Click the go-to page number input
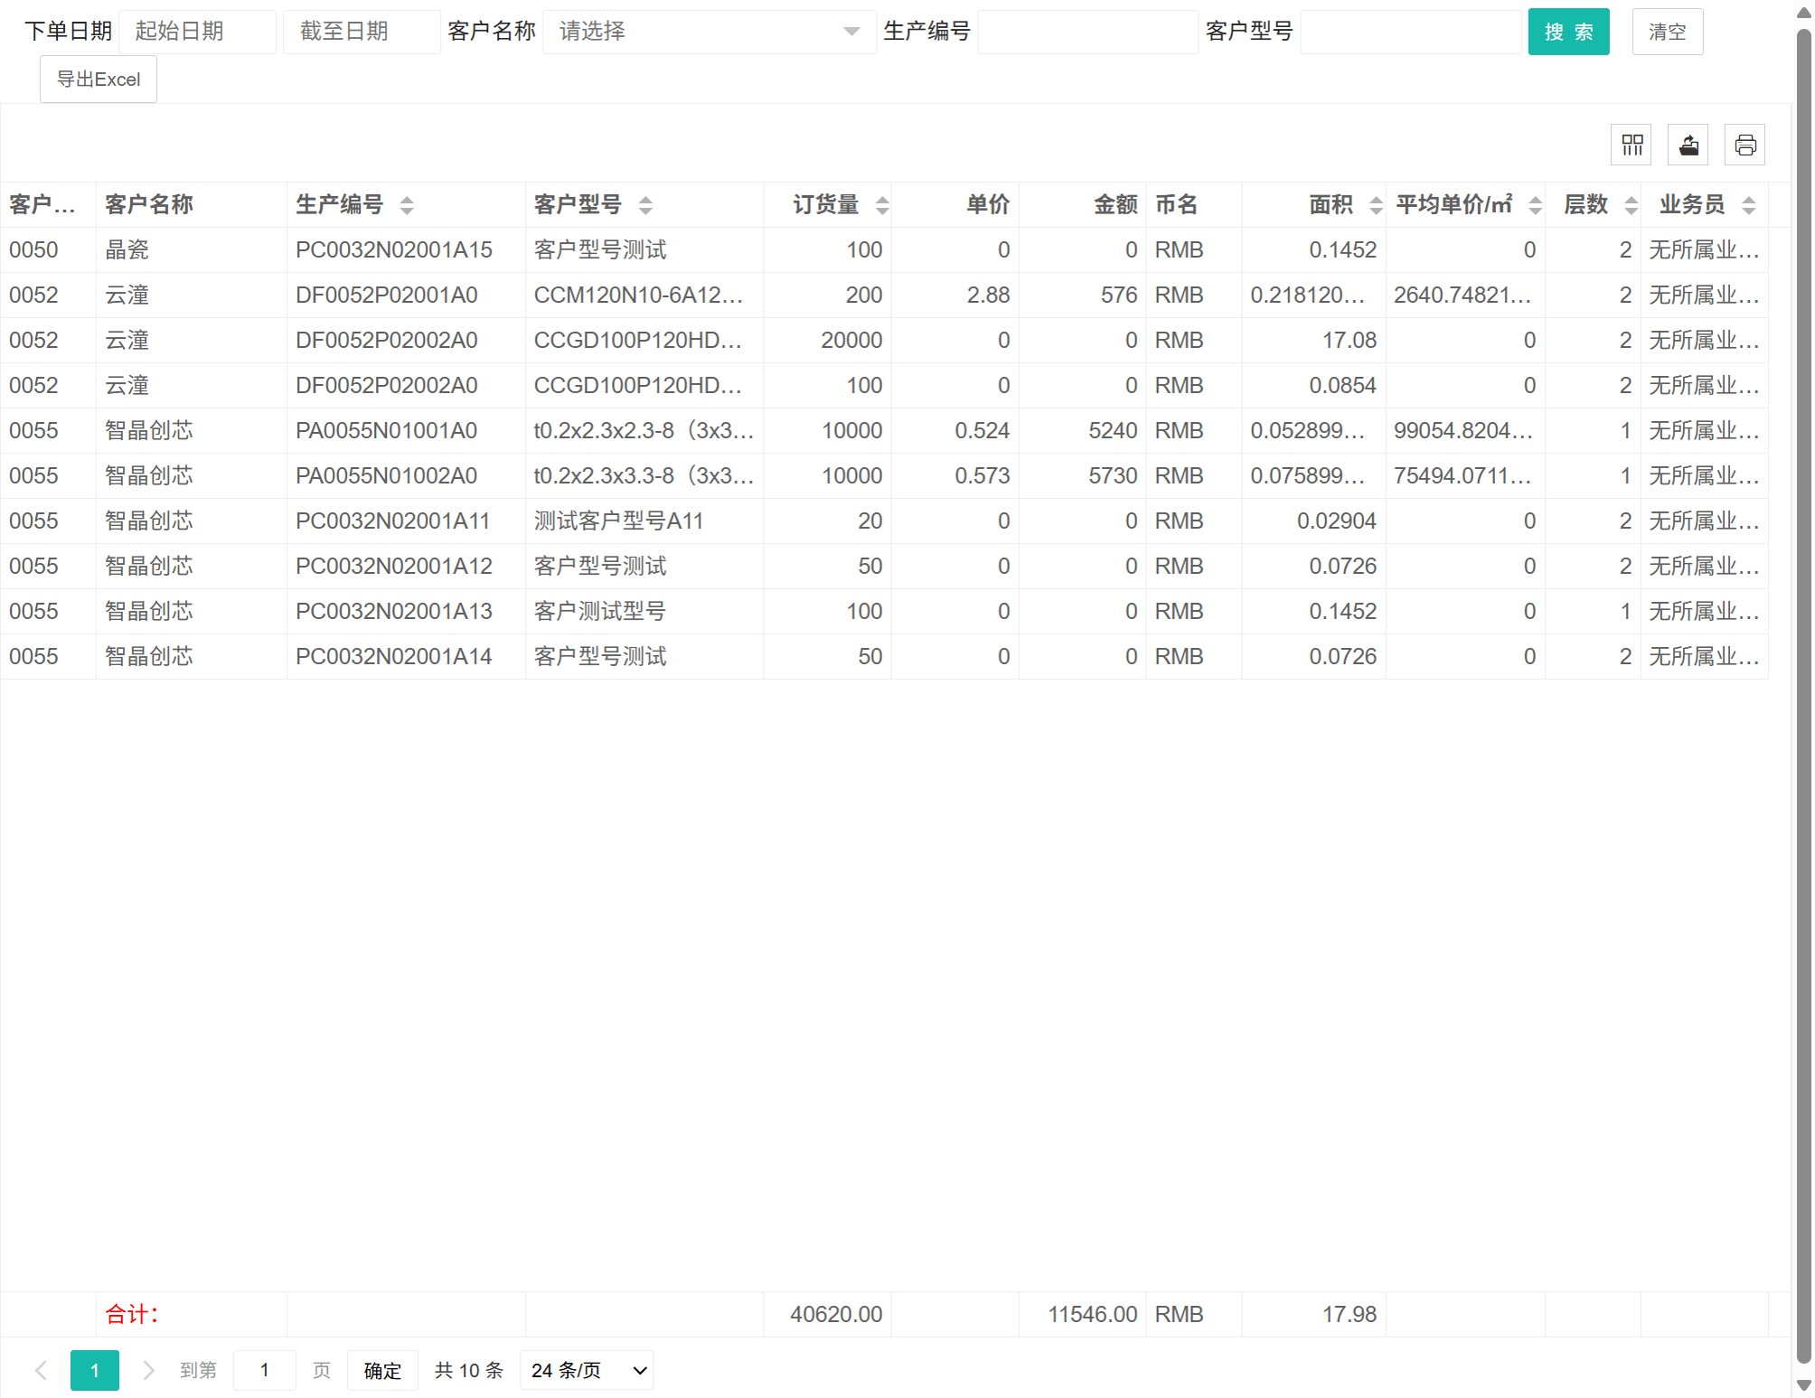 pos(264,1370)
